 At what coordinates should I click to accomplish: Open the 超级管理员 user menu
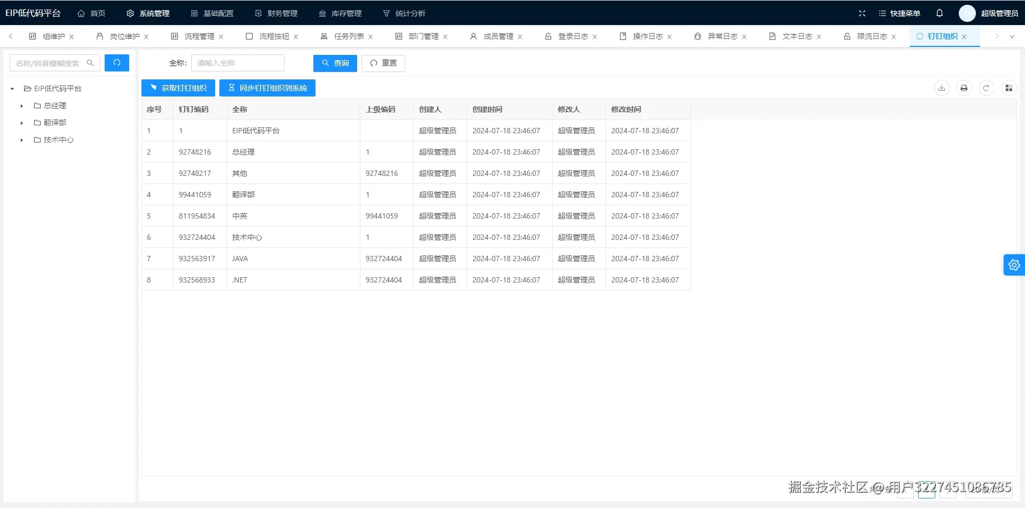pos(999,13)
